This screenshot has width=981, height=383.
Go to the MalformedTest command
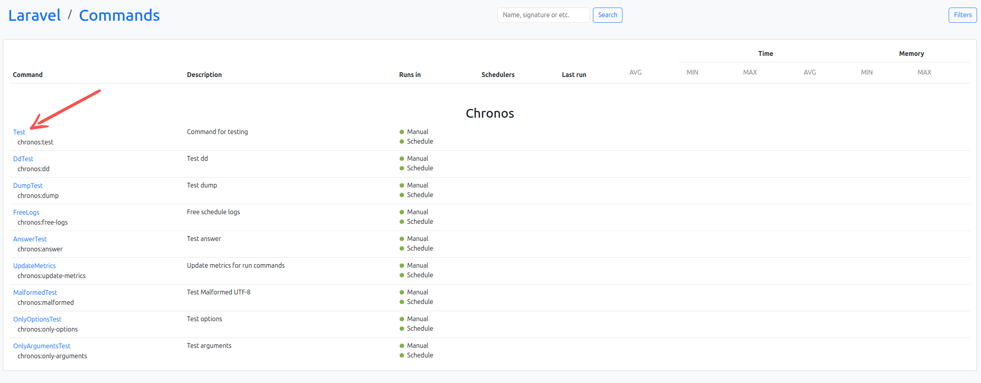point(35,292)
